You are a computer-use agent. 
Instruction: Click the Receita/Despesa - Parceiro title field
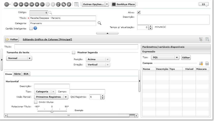[x=63, y=18]
